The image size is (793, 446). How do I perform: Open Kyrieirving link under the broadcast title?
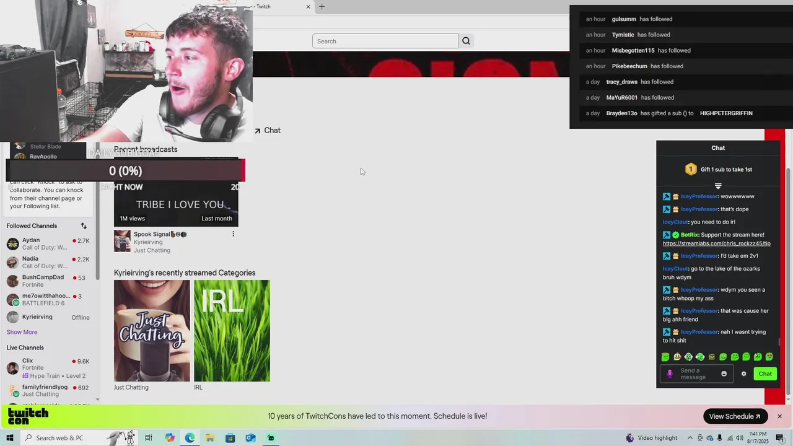click(x=148, y=242)
